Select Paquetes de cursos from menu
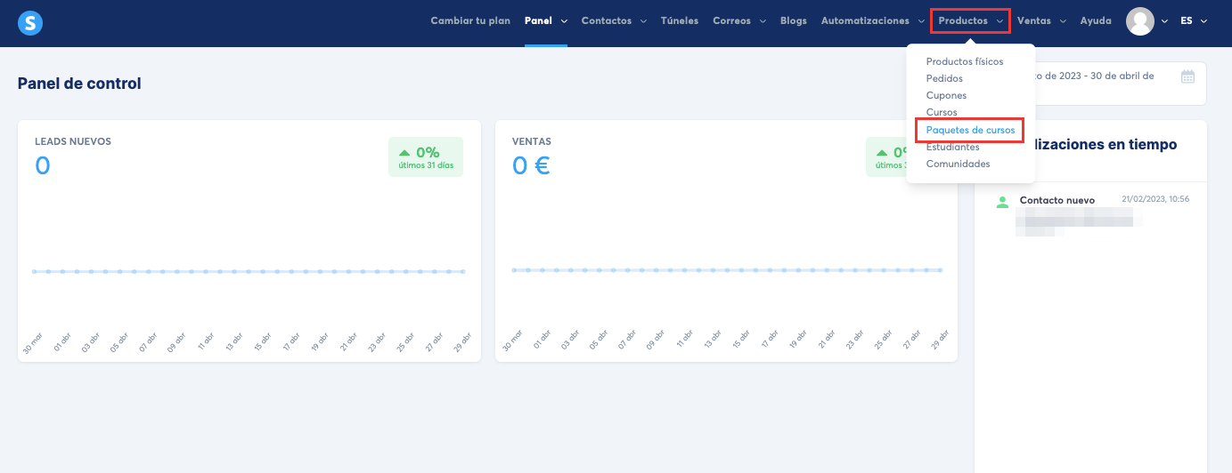The image size is (1232, 473). coord(970,130)
